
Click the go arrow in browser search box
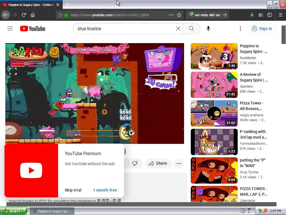225,15
